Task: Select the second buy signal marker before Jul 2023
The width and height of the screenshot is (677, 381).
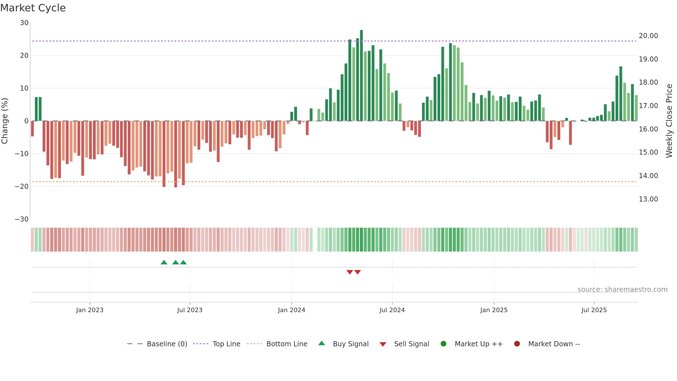Action: coord(175,262)
